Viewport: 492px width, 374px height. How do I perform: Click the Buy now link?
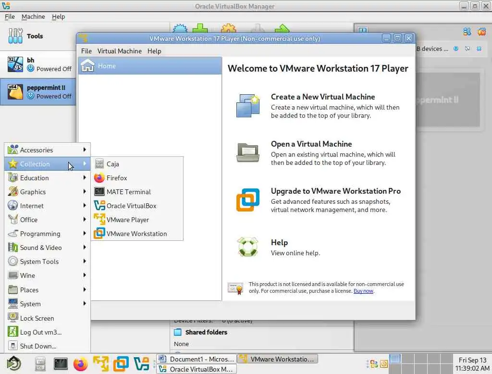[363, 291]
